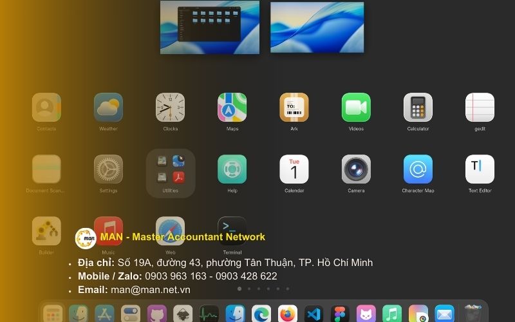Viewport: 515px width, 322px height.
Task: Open Firefox from the dock
Action: [x=288, y=314]
